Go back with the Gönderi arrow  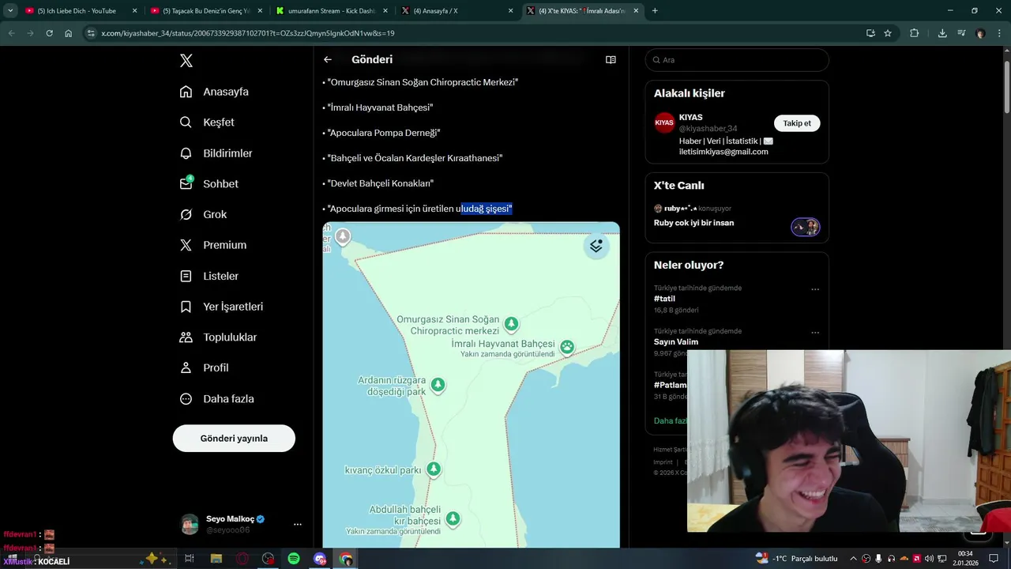(x=328, y=59)
